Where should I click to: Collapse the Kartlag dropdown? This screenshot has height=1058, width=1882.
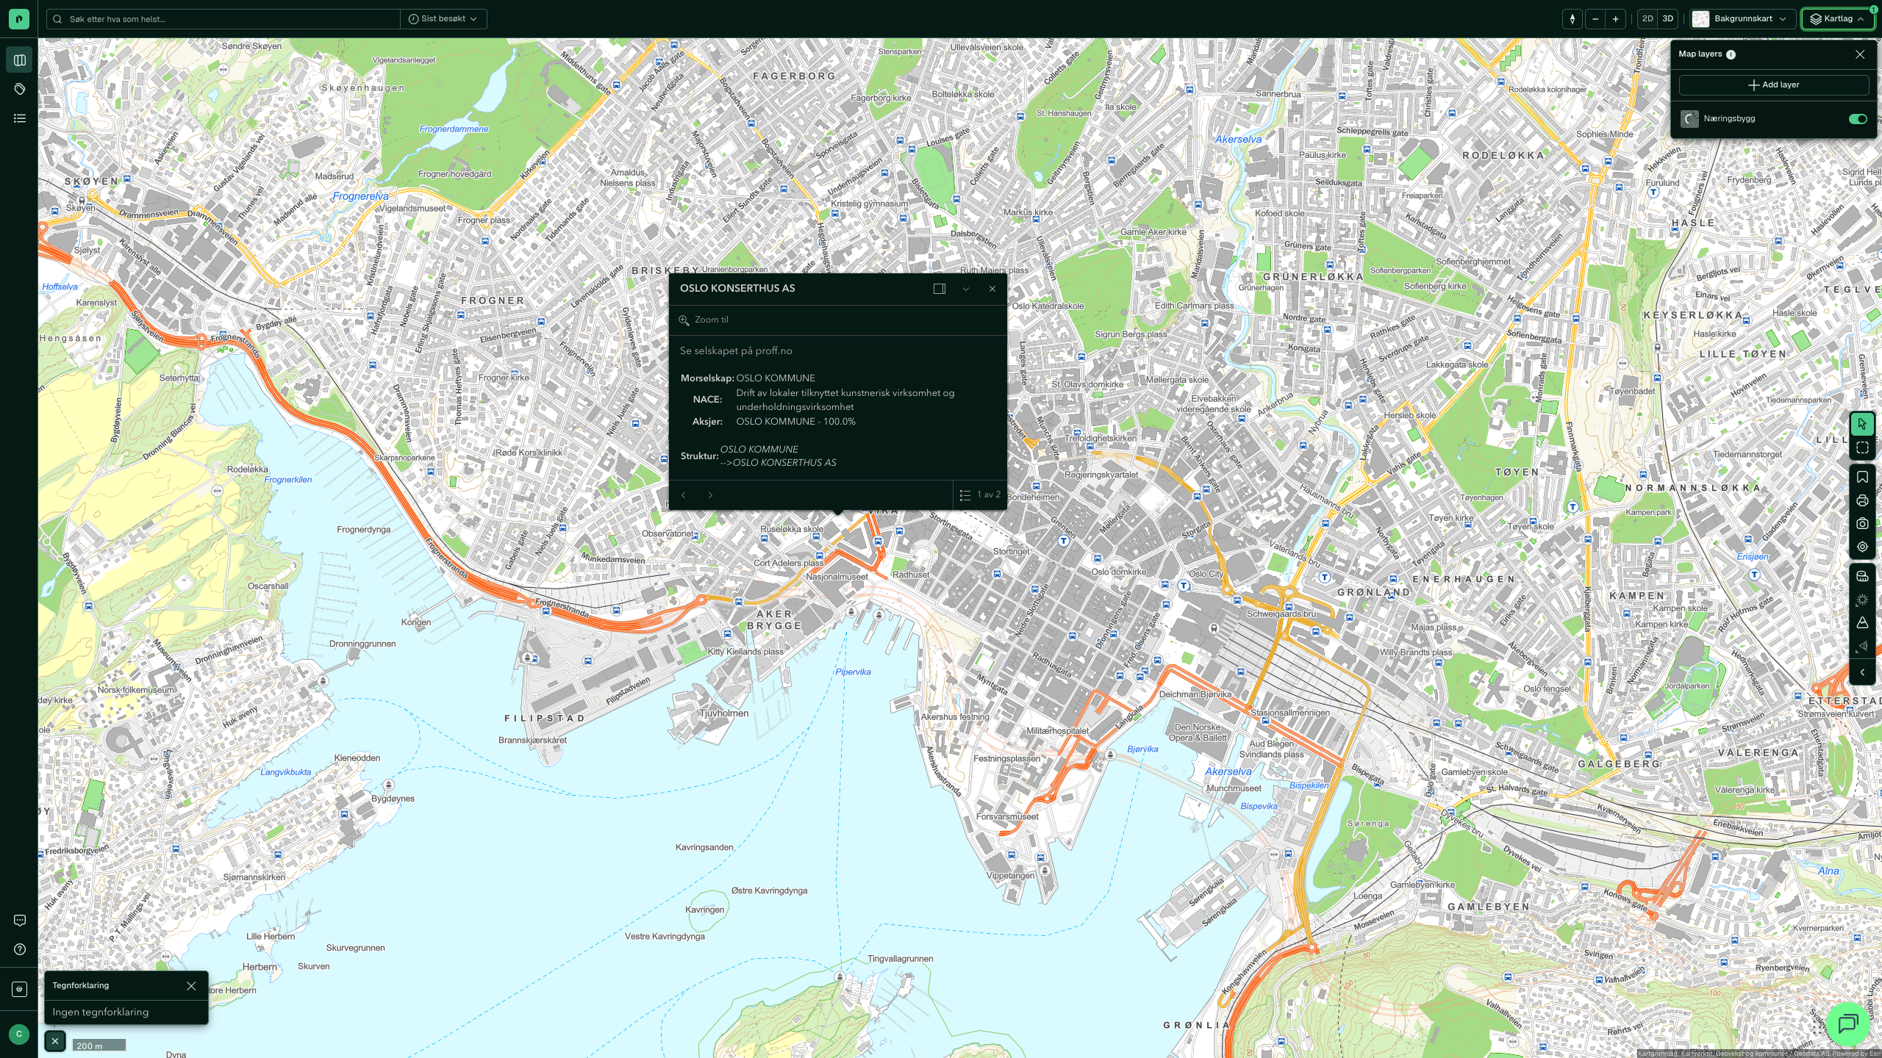(1837, 19)
